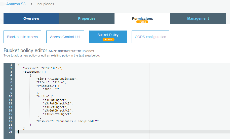This screenshot has height=139, width=230.
Task: Place cursor at end of line 20
Action: click(19, 132)
